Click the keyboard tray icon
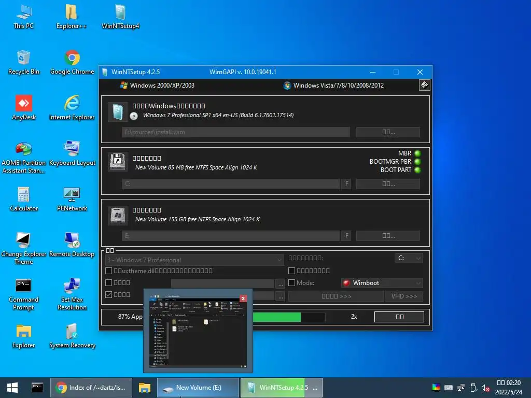 (x=449, y=388)
